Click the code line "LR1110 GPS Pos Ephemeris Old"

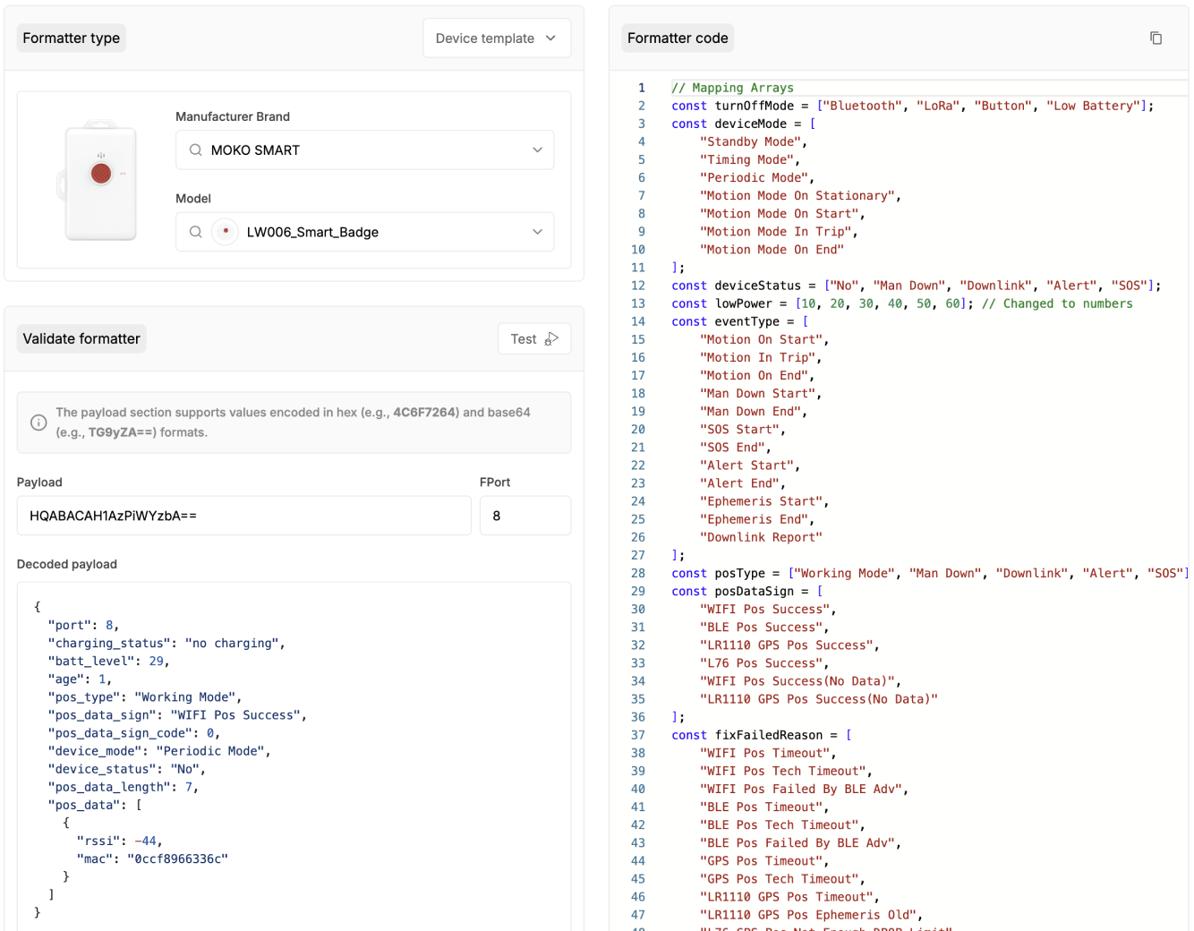(811, 915)
